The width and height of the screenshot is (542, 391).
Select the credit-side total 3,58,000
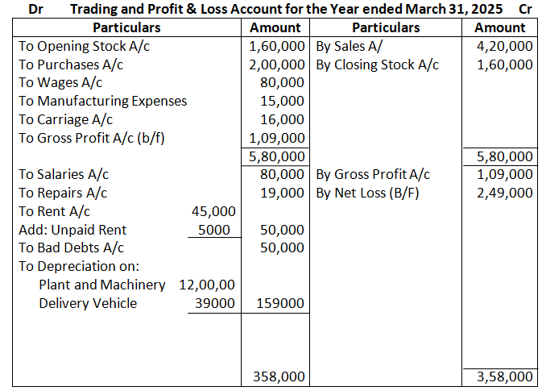(504, 376)
